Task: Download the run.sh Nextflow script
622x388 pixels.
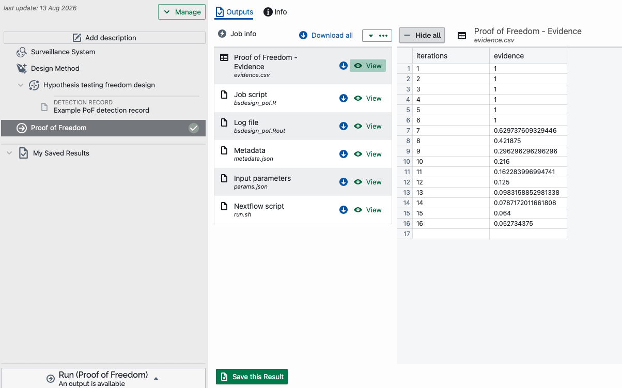Action: tap(344, 210)
